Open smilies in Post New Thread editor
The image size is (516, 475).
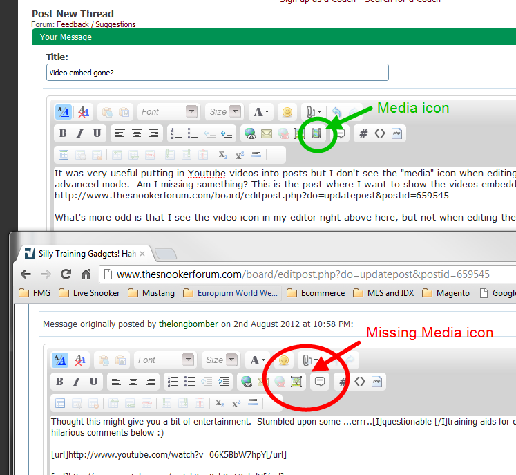[287, 112]
